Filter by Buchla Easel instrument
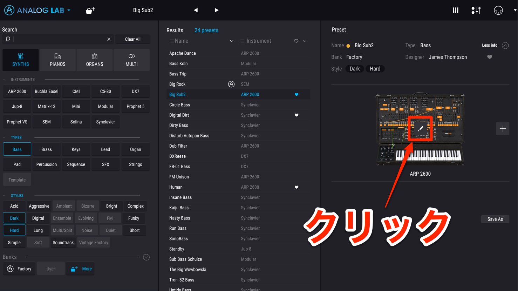Viewport: 518px width, 291px height. tap(47, 92)
